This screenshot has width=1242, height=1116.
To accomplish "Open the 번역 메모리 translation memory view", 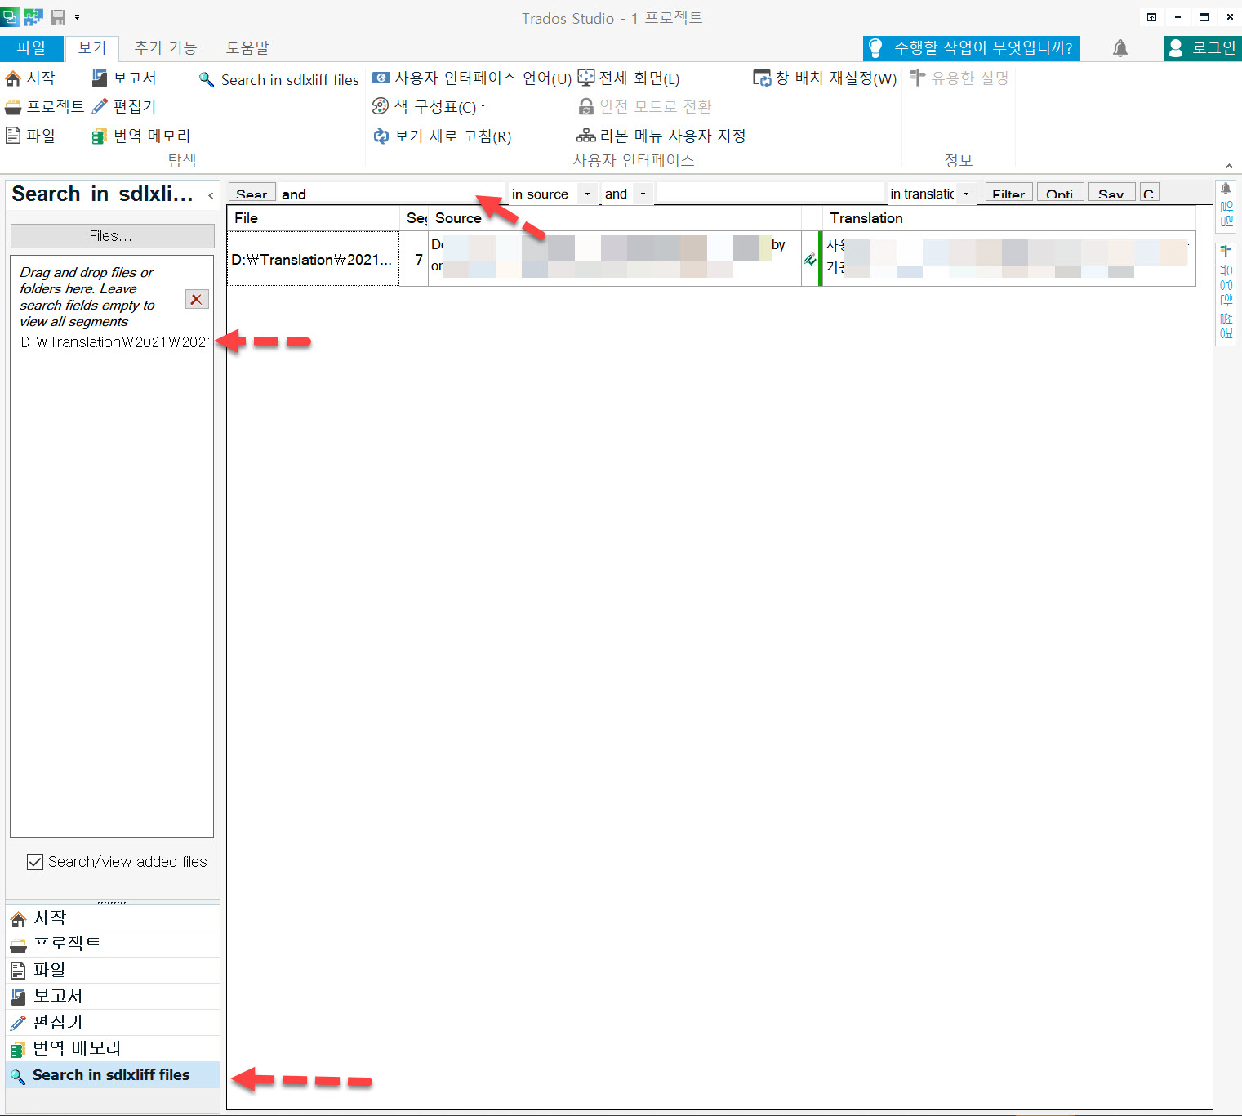I will 77,1048.
